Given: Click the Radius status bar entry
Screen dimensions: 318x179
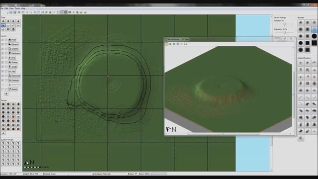Looking at the screenshot, I should pyautogui.click(x=133, y=174).
